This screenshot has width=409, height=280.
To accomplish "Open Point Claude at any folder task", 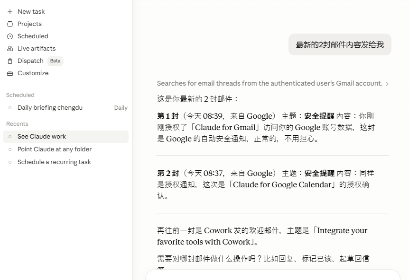I will [66, 149].
